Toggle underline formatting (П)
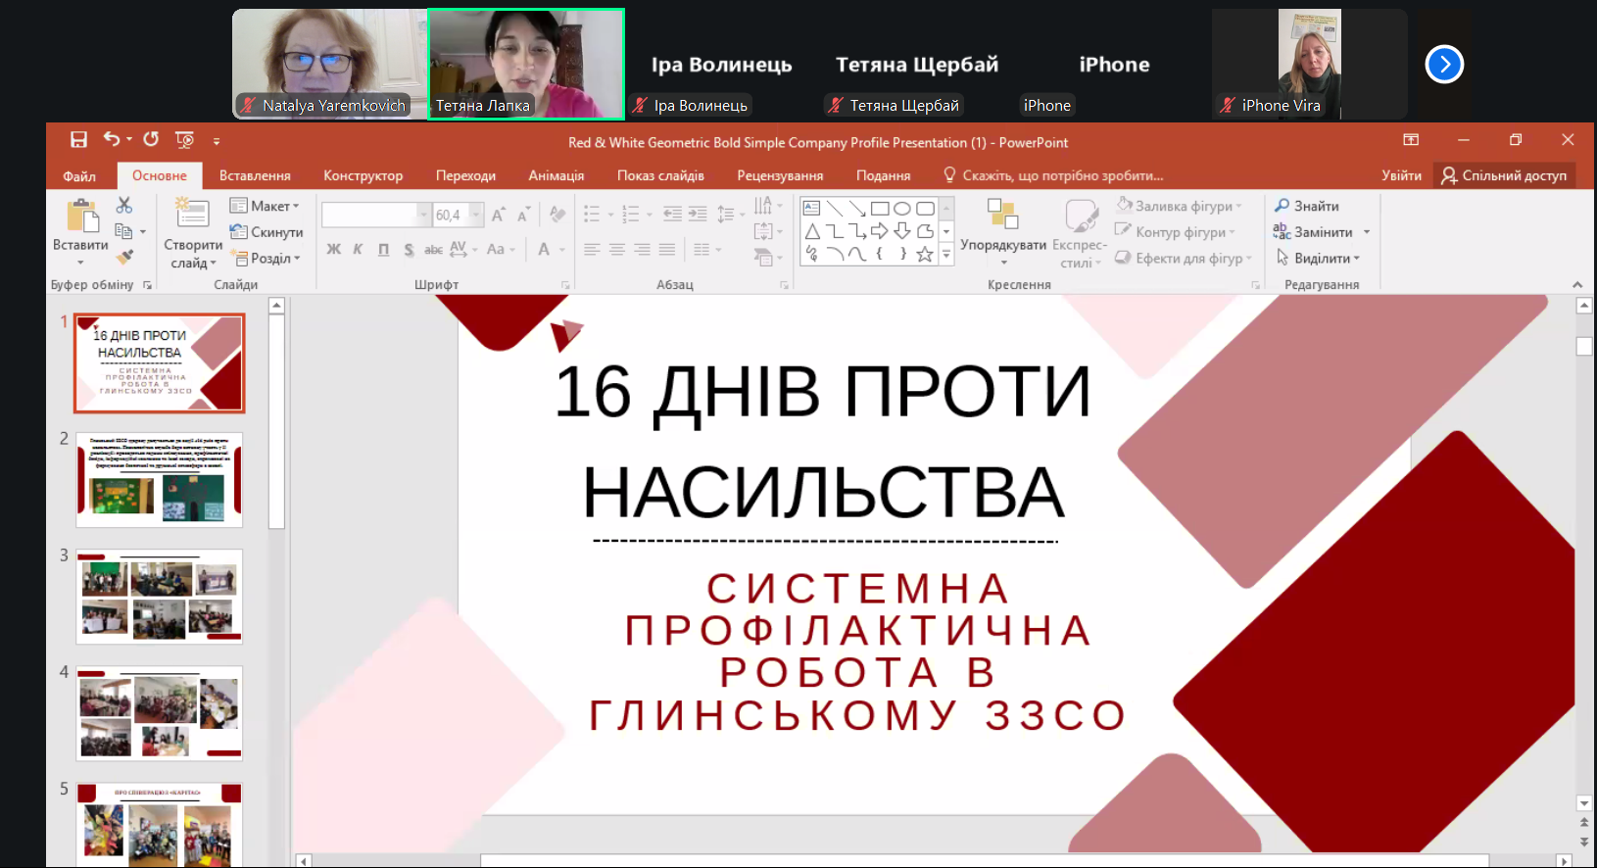 [383, 250]
